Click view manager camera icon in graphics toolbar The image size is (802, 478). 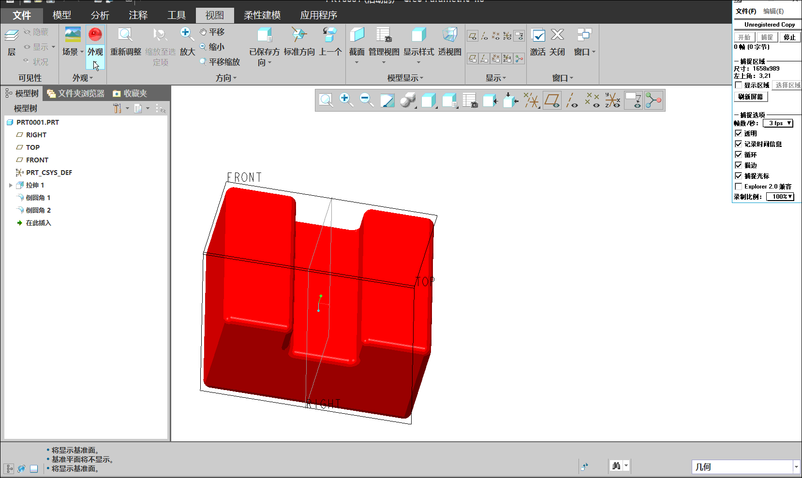click(x=470, y=100)
